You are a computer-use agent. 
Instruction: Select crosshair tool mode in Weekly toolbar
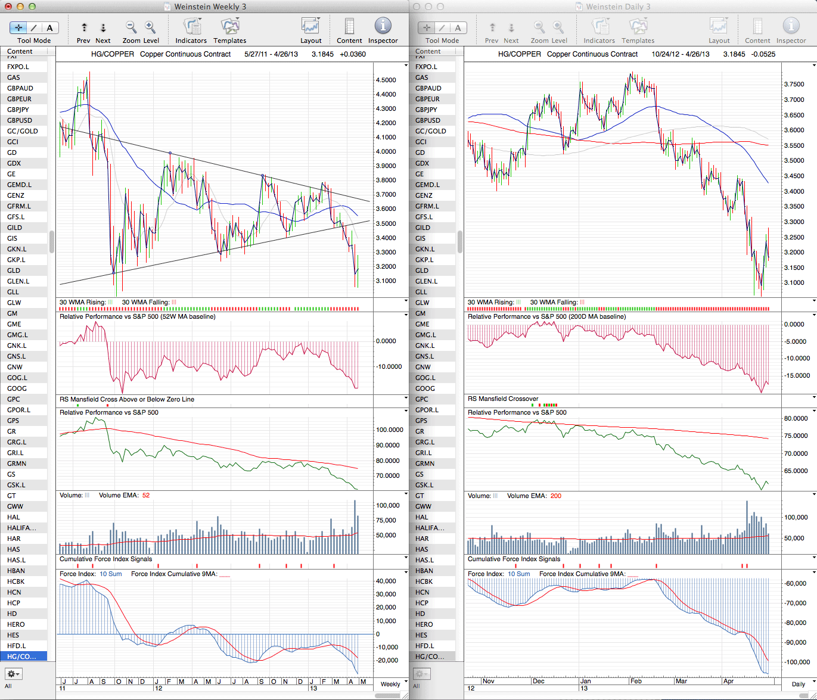(18, 27)
